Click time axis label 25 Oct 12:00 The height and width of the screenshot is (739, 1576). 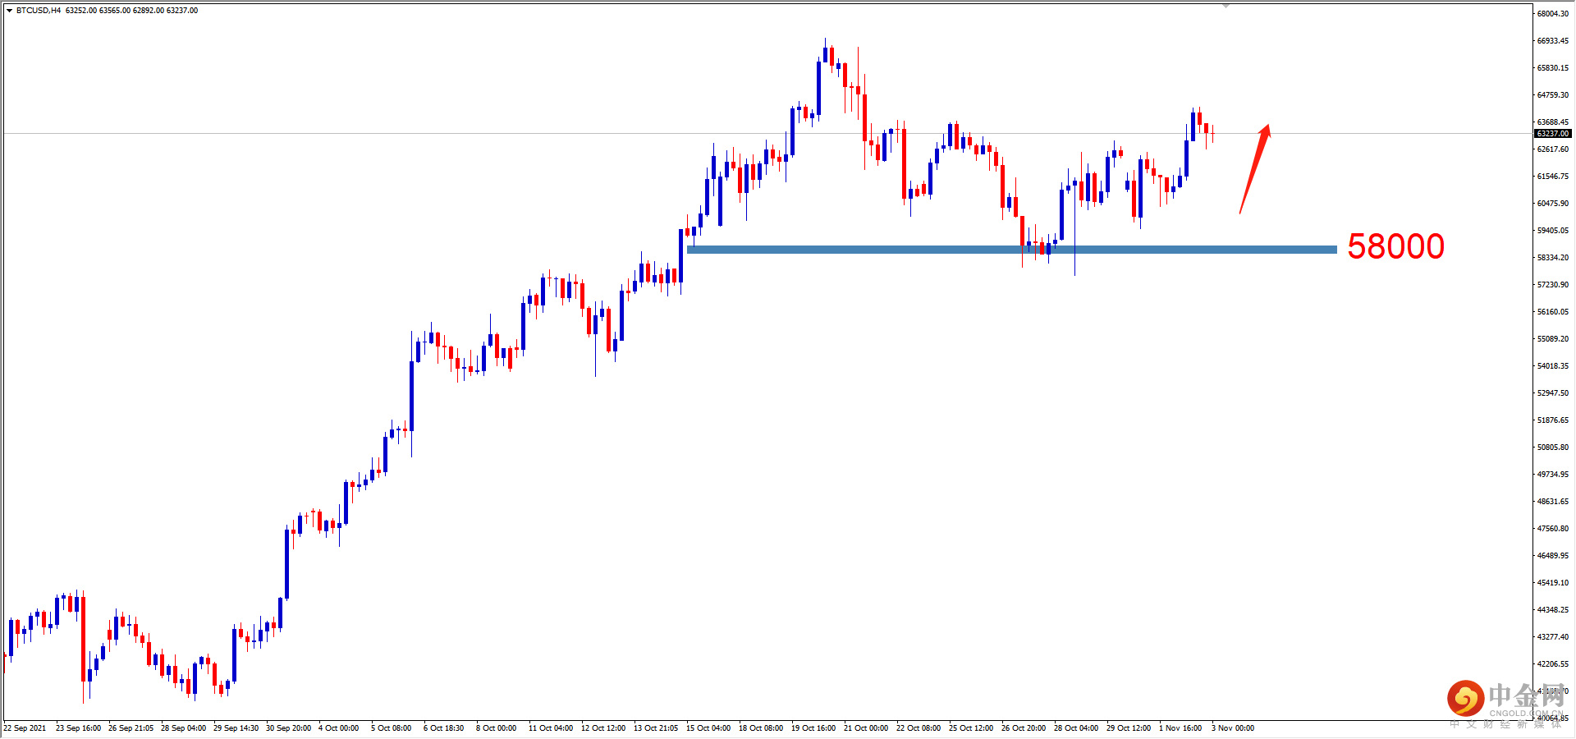[x=971, y=728]
